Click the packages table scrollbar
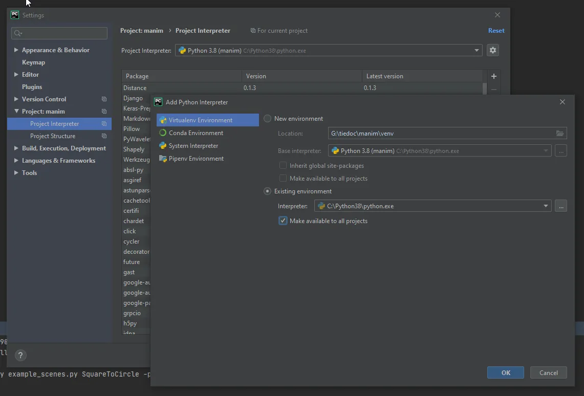 point(485,89)
